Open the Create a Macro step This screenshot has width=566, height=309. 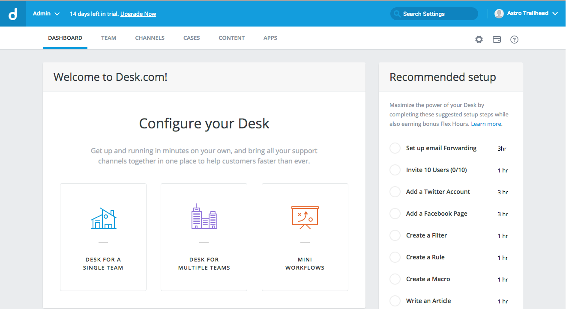[428, 279]
